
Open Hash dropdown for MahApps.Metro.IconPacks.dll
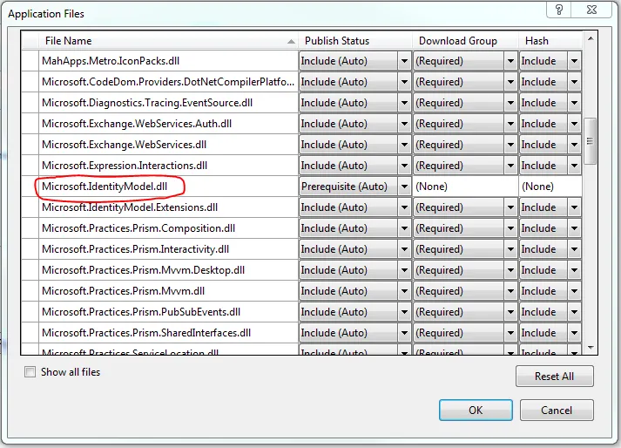(x=574, y=61)
